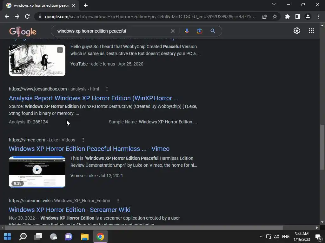
Task: Open the Google apps grid
Action: [311, 31]
